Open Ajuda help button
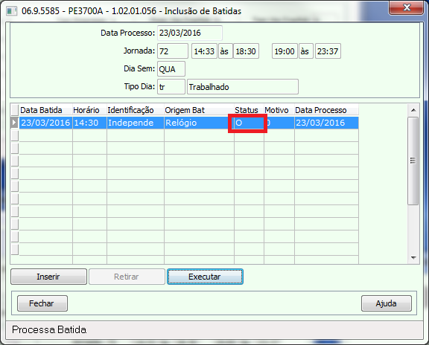The height and width of the screenshot is (345, 429). [387, 303]
